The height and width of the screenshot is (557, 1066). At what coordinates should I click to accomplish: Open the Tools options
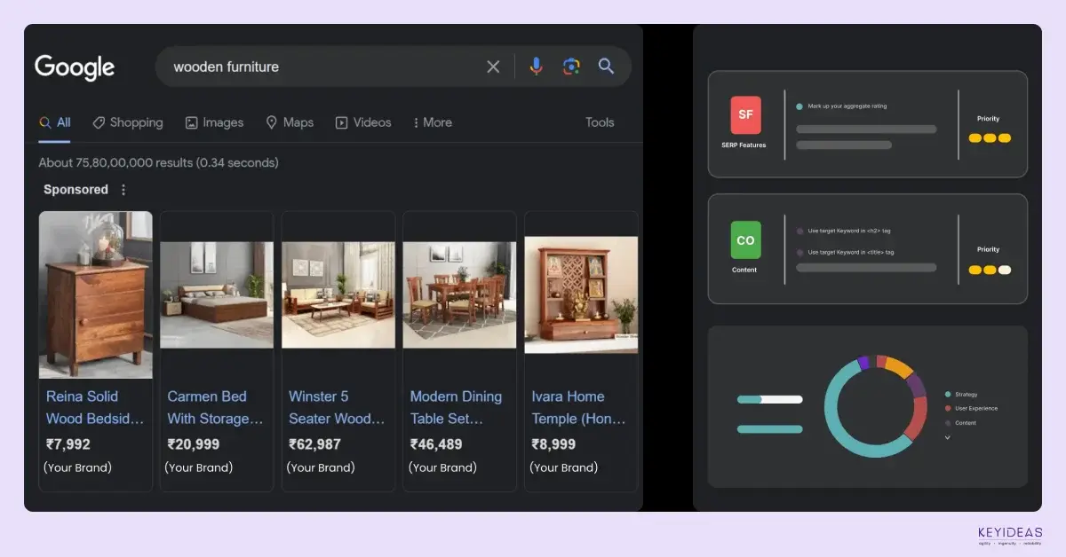pyautogui.click(x=600, y=122)
